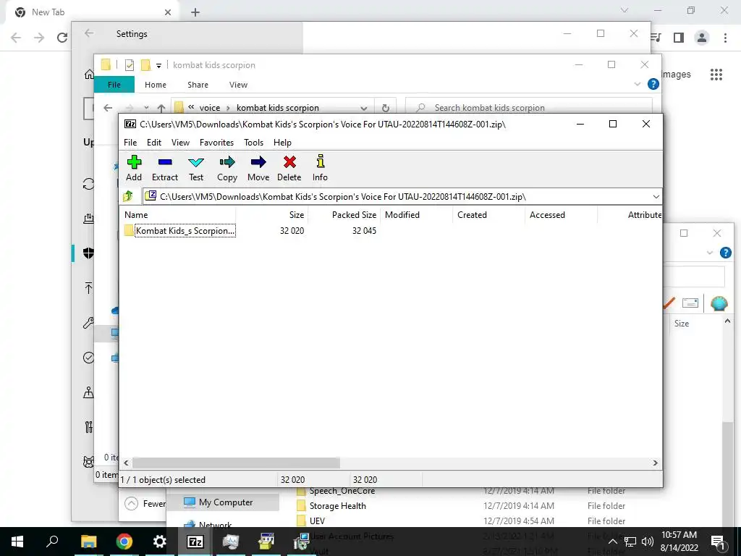
Task: Open the Google apps grid
Action: click(716, 75)
